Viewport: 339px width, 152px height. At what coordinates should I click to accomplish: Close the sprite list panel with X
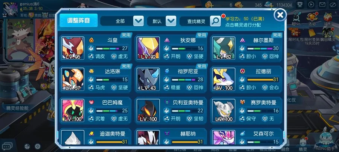coord(280,15)
